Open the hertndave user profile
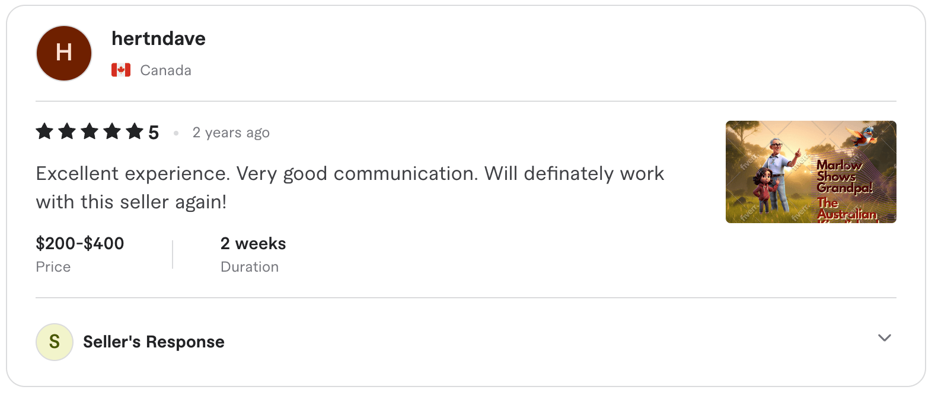The width and height of the screenshot is (938, 393). click(x=158, y=38)
